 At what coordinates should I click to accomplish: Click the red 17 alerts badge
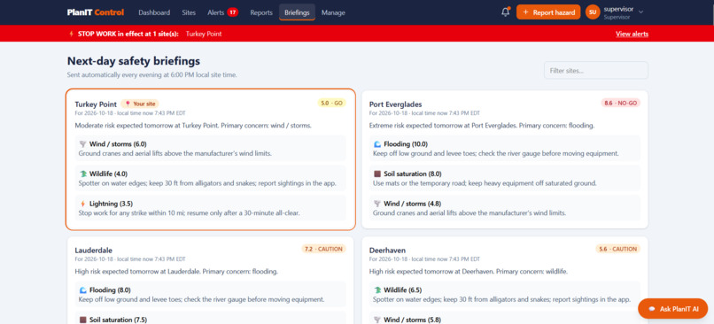point(233,12)
